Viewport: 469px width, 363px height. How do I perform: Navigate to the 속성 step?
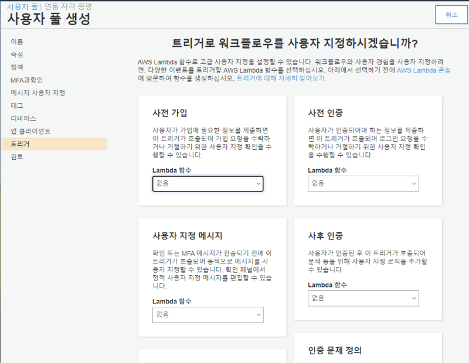17,54
